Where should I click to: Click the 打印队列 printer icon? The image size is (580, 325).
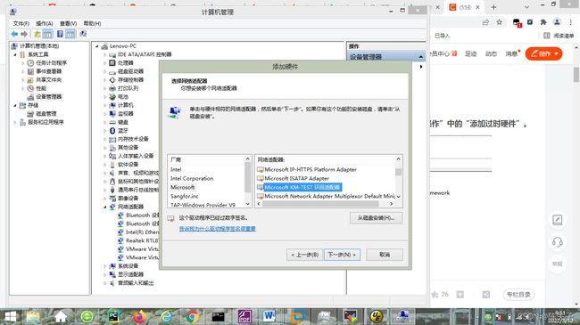click(x=112, y=88)
